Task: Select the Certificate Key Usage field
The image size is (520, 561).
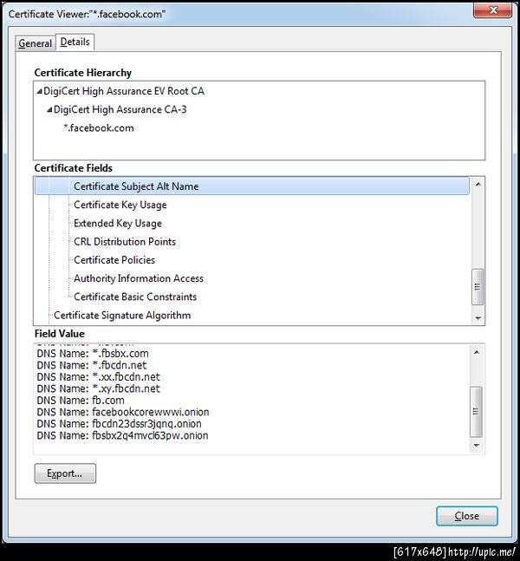Action: tap(120, 205)
